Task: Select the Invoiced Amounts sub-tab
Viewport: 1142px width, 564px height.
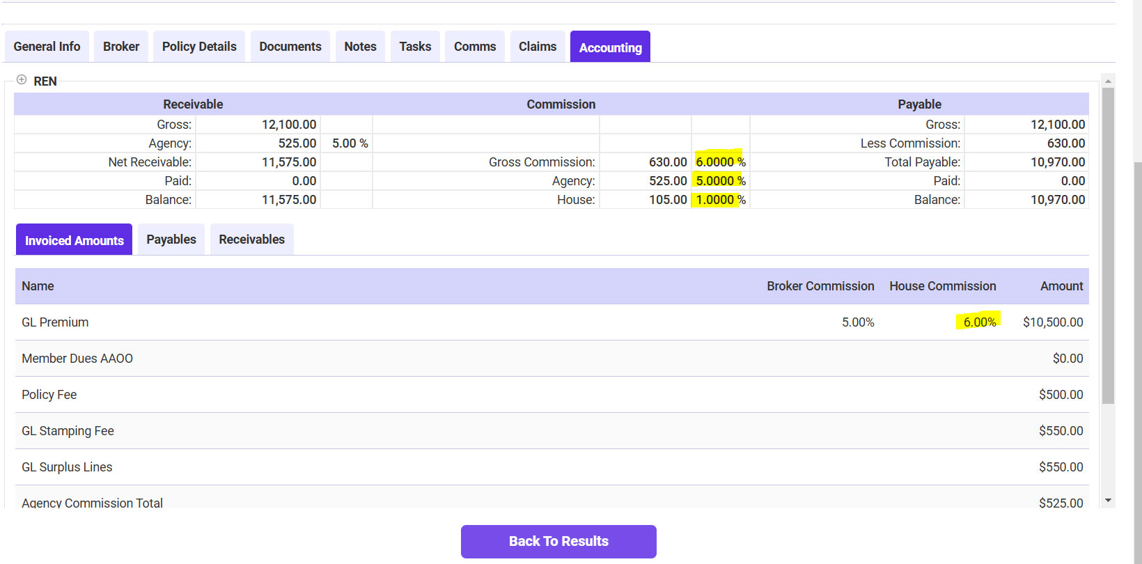Action: click(x=74, y=240)
